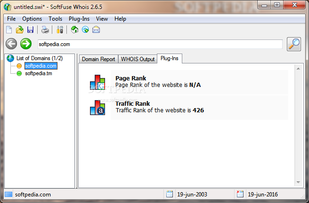Viewport: 309px width, 203px height.
Task: Click the Traffic Rank heading
Action: coord(133,103)
